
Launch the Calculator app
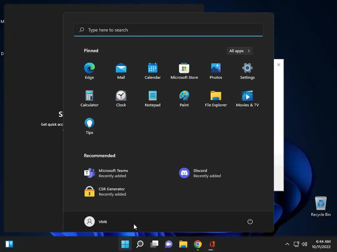click(90, 98)
